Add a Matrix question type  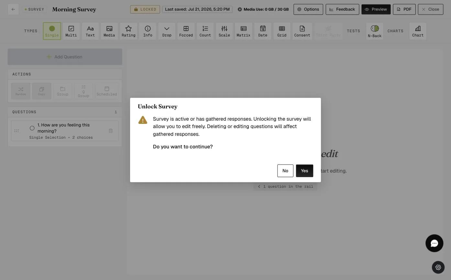tap(243, 31)
